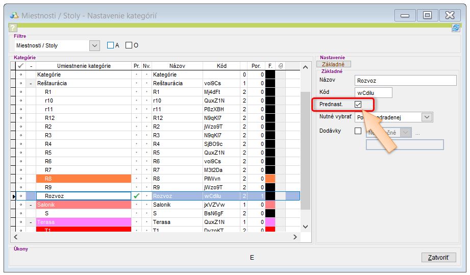This screenshot has width=470, height=275.
Task: Click the orange color swatch for R8
Action: point(270,179)
